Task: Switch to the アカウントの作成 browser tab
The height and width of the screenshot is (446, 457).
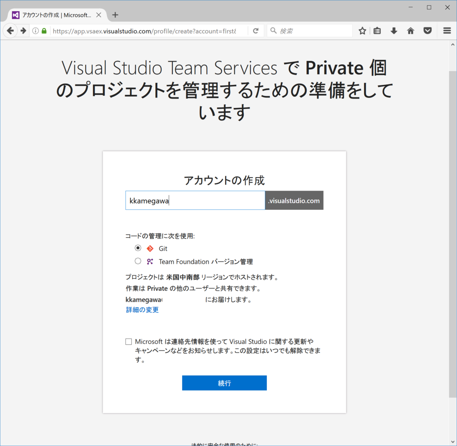Action: 57,15
